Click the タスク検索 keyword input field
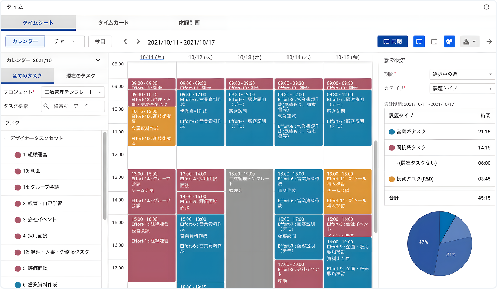Screen dimensions: 497x289 coord(77,106)
